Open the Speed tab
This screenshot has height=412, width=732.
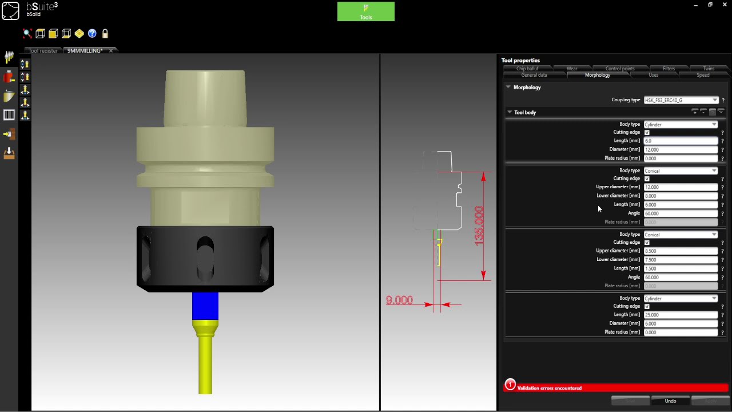703,75
